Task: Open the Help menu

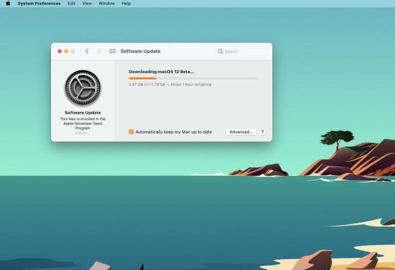Action: tap(126, 3)
